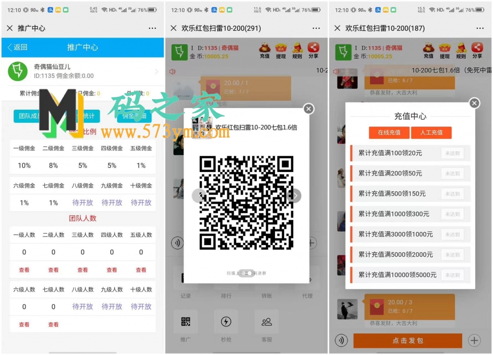Open the 规则 rules icon in the middle screen
Image resolution: width=493 pixels, height=355 pixels.
(x=297, y=51)
